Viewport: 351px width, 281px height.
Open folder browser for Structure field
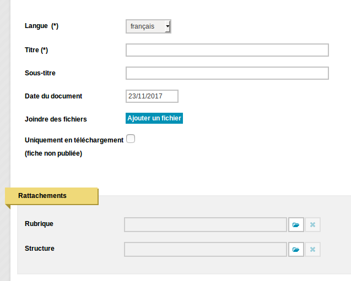(x=296, y=249)
